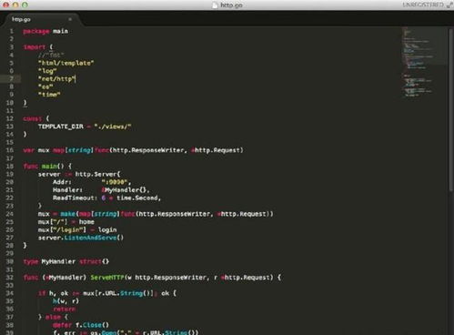Click the yellow minimize window button
This screenshot has width=454, height=335.
15,5
